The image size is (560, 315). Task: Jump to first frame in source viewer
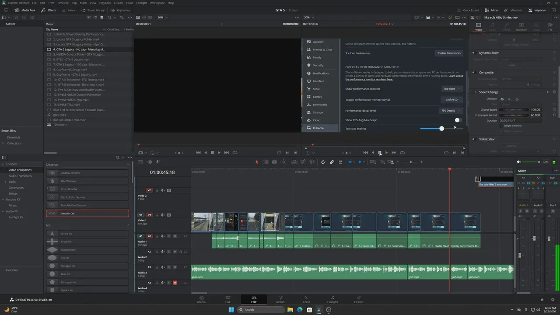tap(198, 153)
